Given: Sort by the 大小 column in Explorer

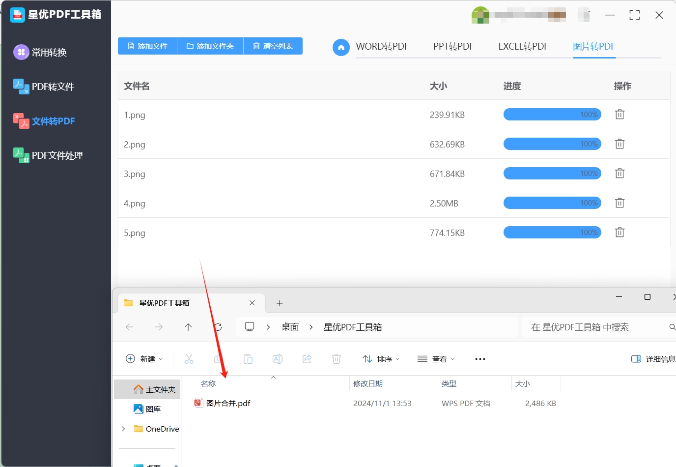Looking at the screenshot, I should [x=523, y=383].
